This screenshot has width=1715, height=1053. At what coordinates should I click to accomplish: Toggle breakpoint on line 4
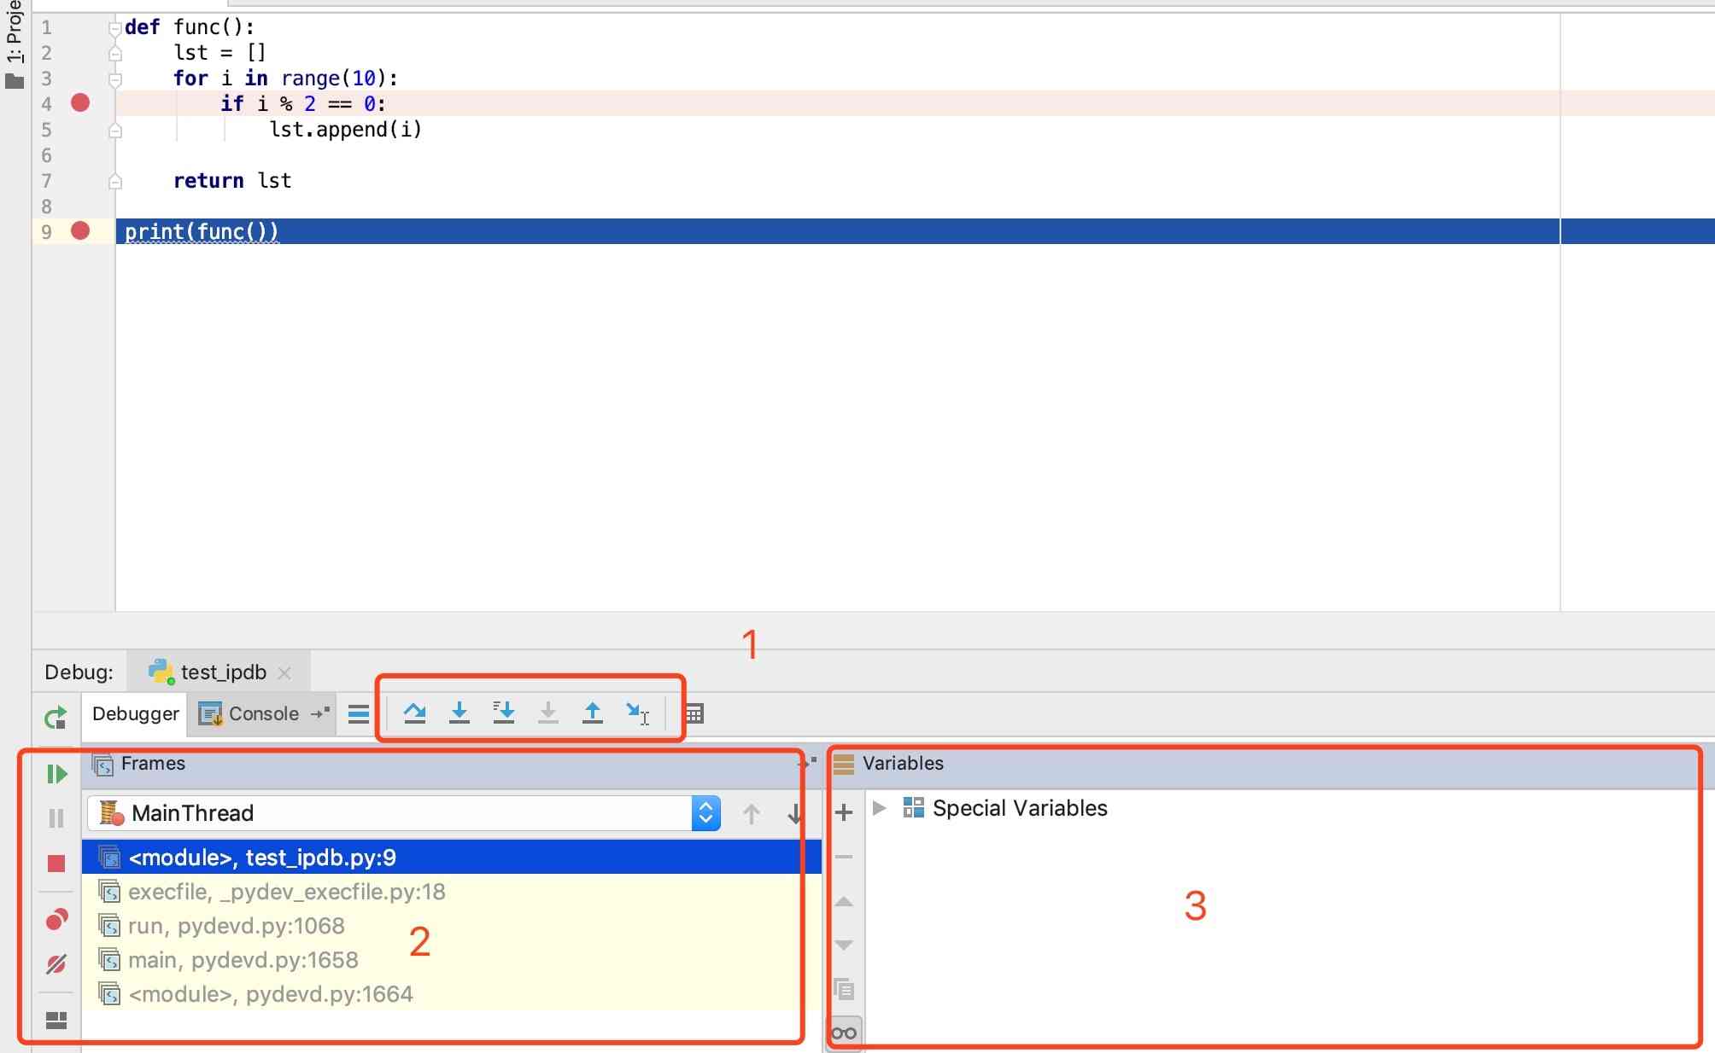point(80,103)
